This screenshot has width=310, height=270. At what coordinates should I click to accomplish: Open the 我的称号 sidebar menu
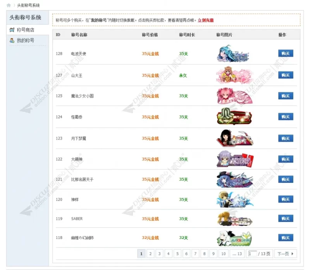pos(28,40)
